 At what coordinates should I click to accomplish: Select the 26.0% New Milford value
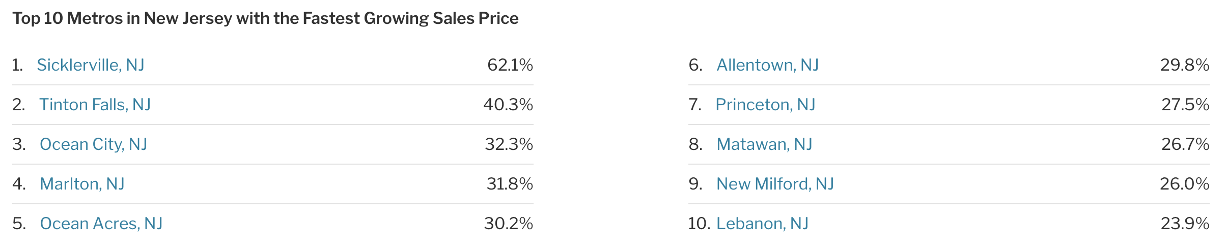click(x=1184, y=184)
